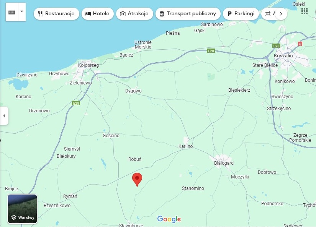Open the Warstwy layers thumbnail
The image size is (316, 227).
(x=22, y=209)
